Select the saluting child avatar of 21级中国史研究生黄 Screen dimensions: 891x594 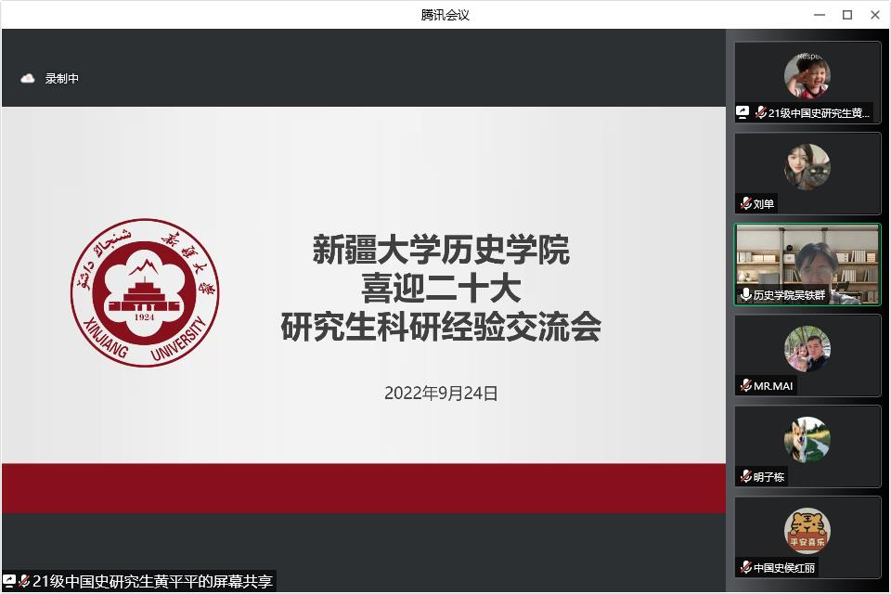(807, 75)
